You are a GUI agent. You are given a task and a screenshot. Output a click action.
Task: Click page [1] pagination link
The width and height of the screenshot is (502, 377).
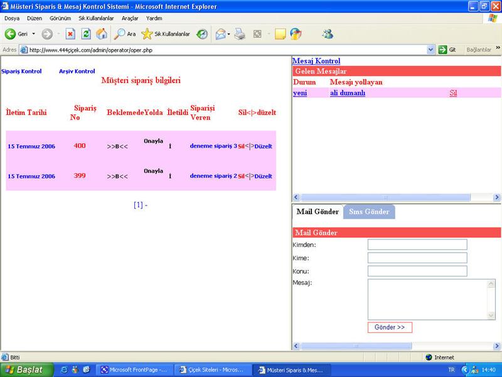coord(138,205)
